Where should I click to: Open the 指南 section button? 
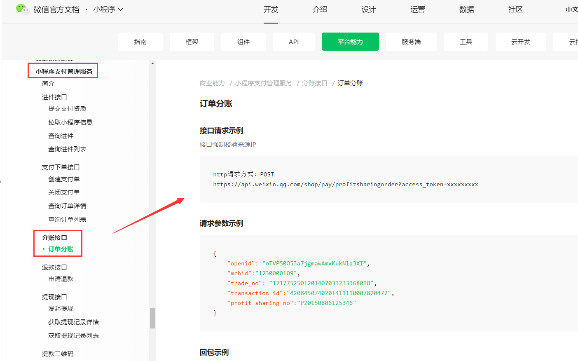pos(140,42)
